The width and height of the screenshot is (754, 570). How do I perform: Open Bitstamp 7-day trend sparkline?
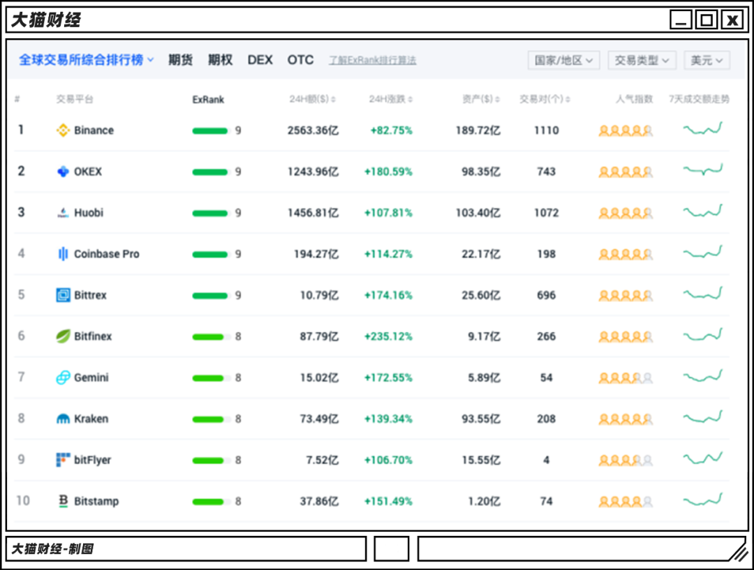pyautogui.click(x=702, y=500)
